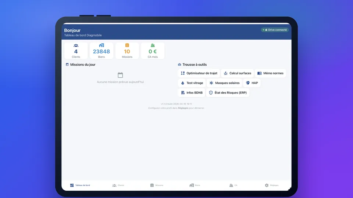Click Tableau de bord Diagmobile subtitle
Viewport: 353px width, 198px height.
(83, 35)
